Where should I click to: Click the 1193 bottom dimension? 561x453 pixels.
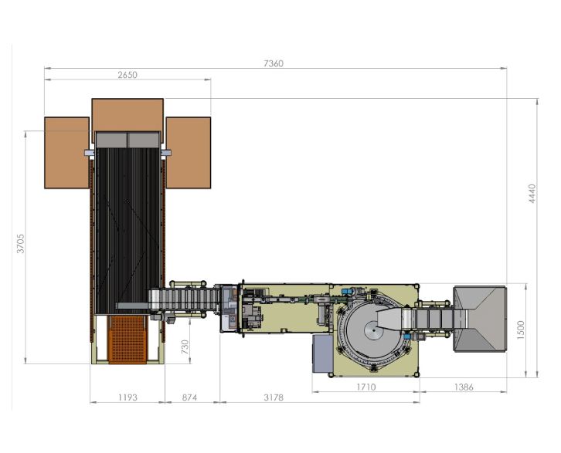(127, 397)
